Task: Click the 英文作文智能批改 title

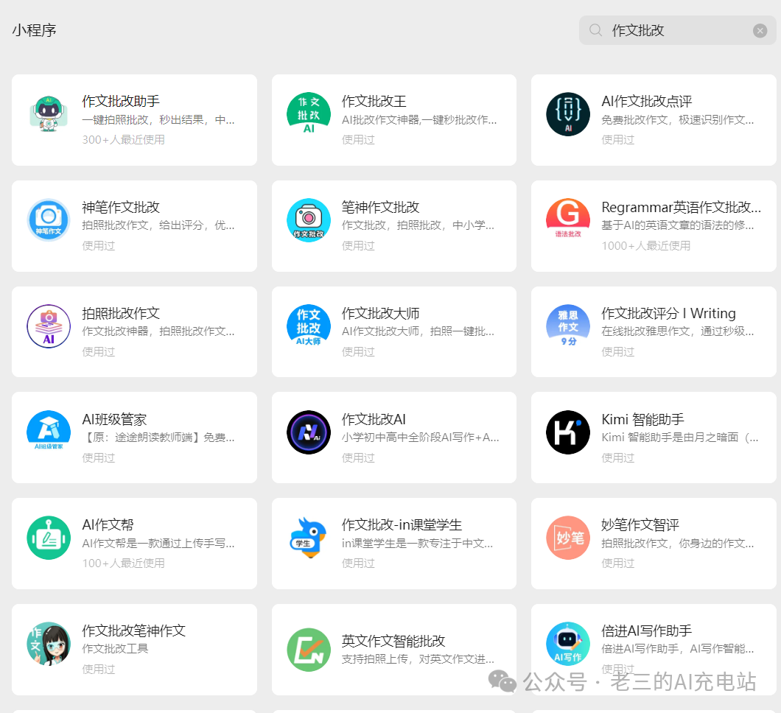Action: [393, 641]
